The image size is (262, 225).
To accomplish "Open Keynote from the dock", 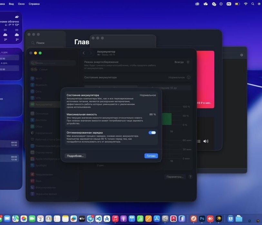I will [x=132, y=219].
